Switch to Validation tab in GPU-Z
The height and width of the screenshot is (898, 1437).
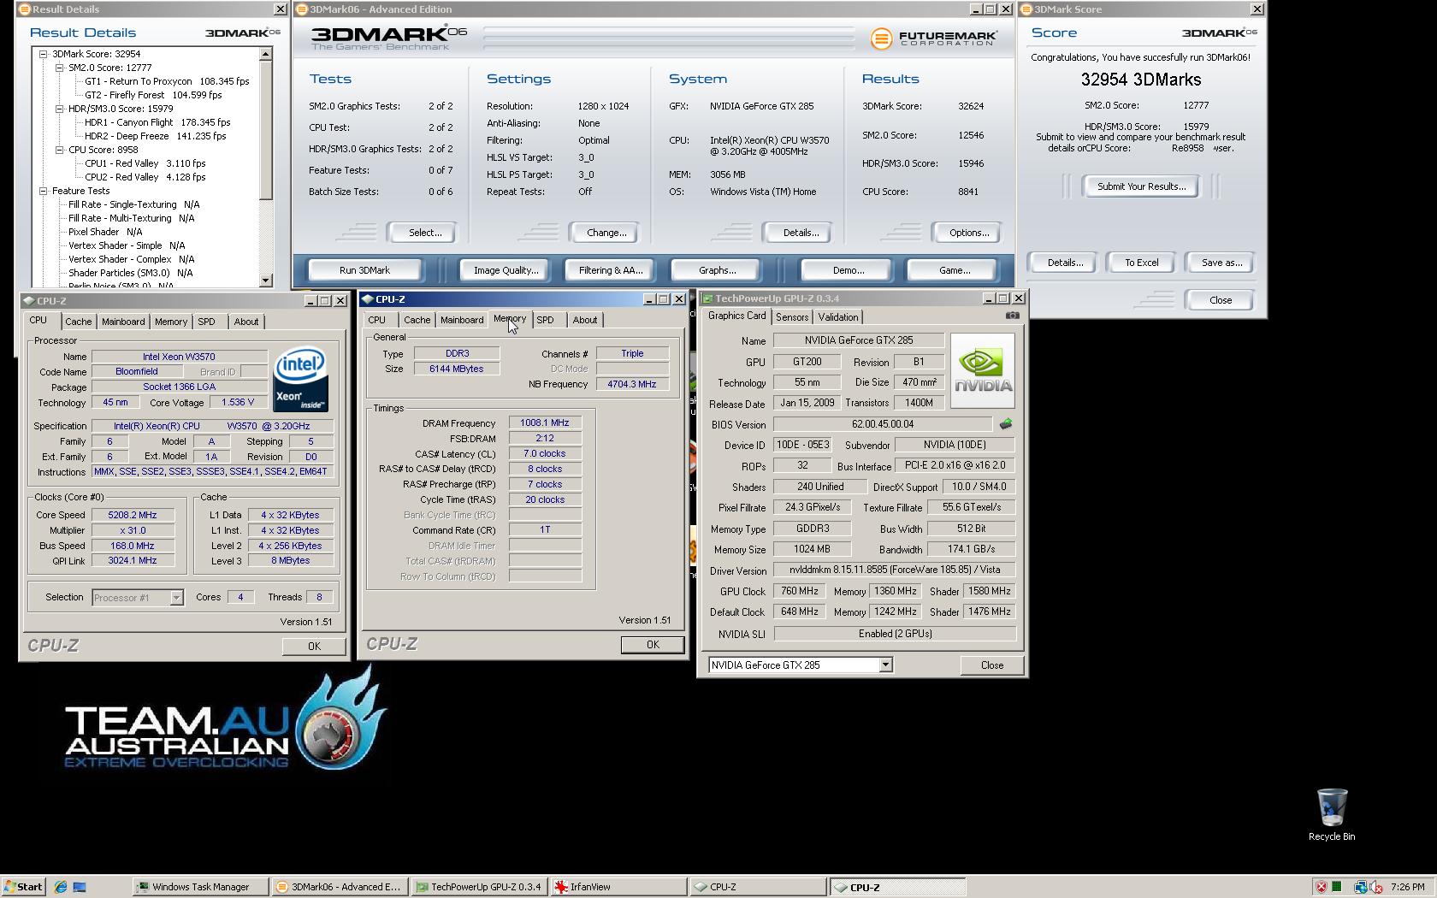pyautogui.click(x=838, y=317)
